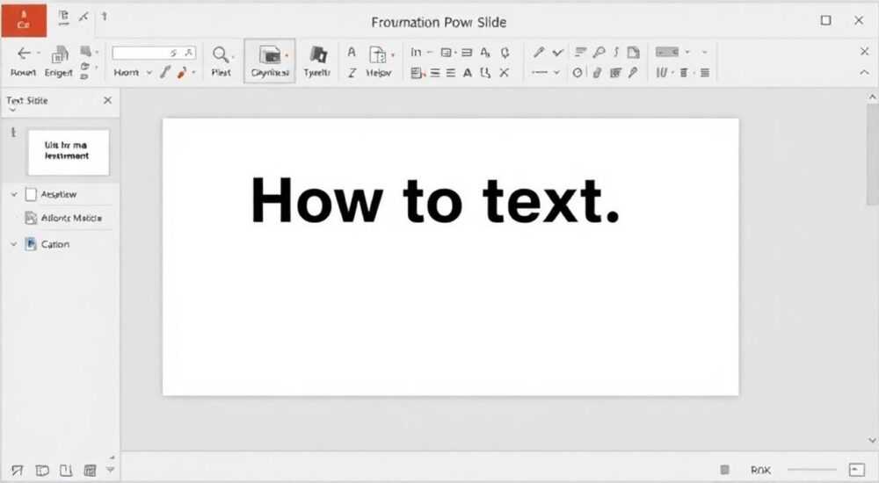The width and height of the screenshot is (879, 483).
Task: Collapse the Aesatiew tree item
Action: tap(14, 194)
